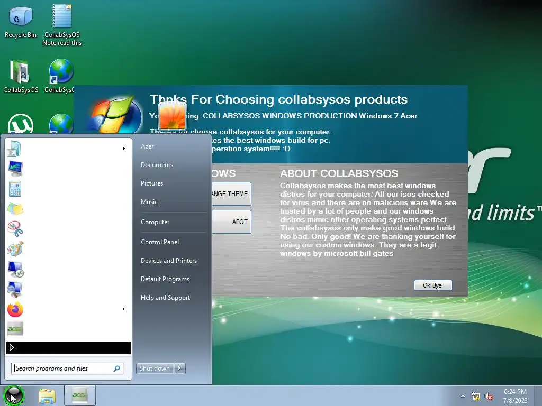Open the Snipping Tool scissors icon

tap(15, 228)
